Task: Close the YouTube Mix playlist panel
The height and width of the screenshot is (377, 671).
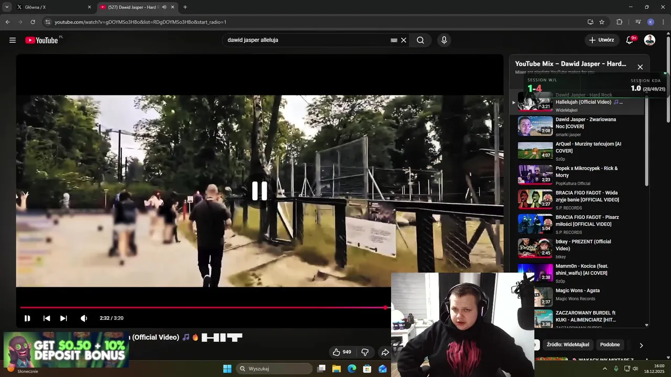Action: click(x=640, y=67)
